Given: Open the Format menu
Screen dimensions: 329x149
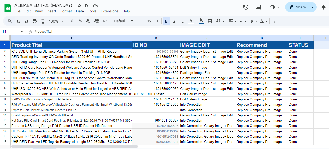Looking at the screenshot, I should click(x=66, y=11).
